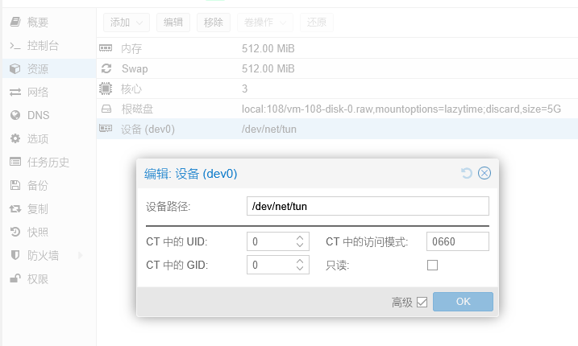Select the DNS globe icon
578x346 pixels.
click(15, 116)
